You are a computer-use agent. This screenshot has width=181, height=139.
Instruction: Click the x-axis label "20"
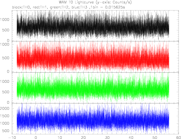coord(83,138)
